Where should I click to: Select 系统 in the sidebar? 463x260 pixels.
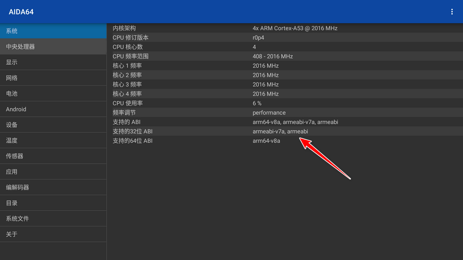point(53,31)
